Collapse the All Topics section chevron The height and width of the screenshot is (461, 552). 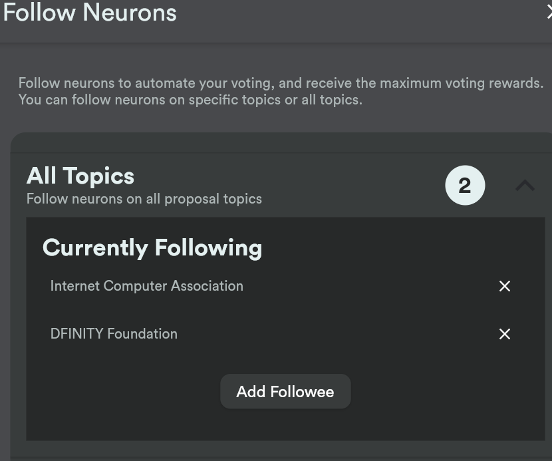click(525, 185)
